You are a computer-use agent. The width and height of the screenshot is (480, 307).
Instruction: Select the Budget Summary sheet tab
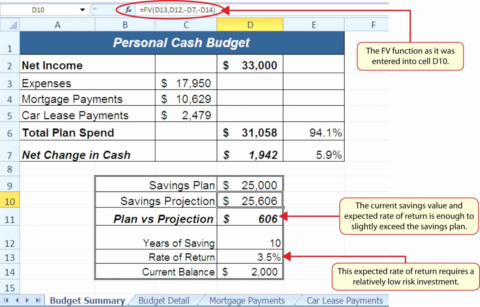tap(87, 300)
